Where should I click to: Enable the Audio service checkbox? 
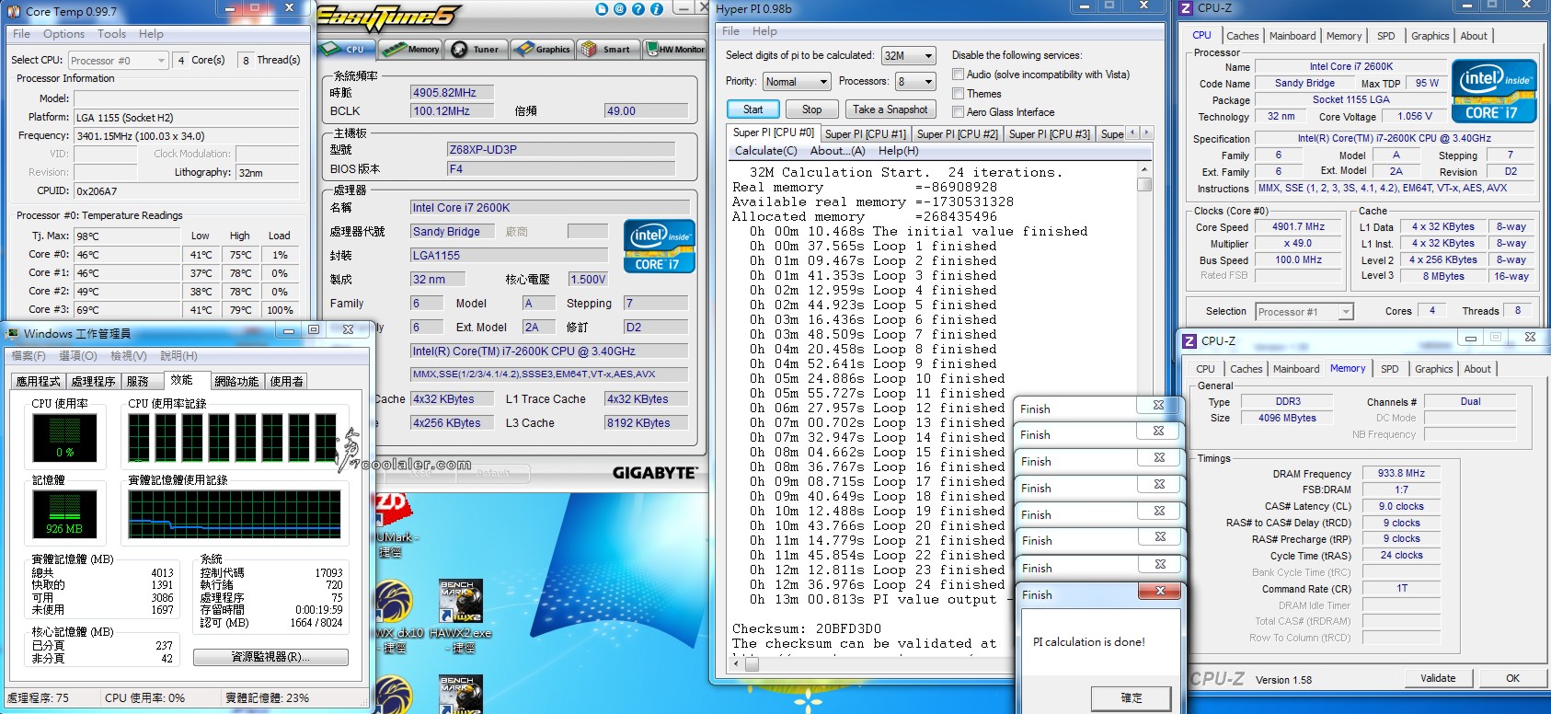point(958,75)
